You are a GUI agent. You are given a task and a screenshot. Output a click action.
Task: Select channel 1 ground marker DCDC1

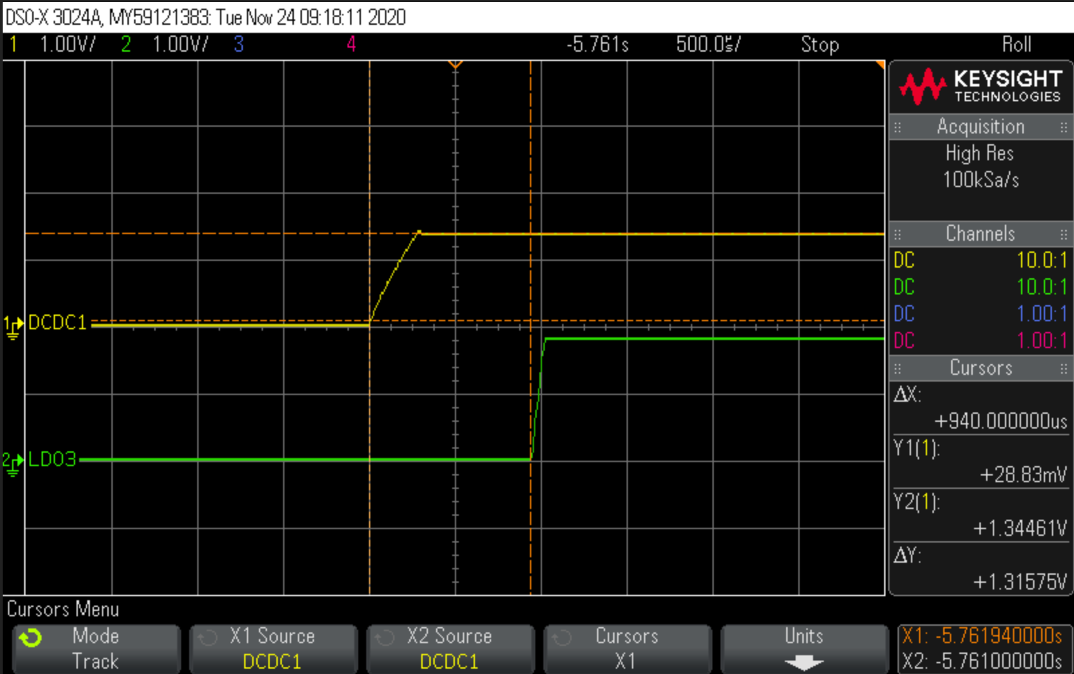click(x=12, y=326)
